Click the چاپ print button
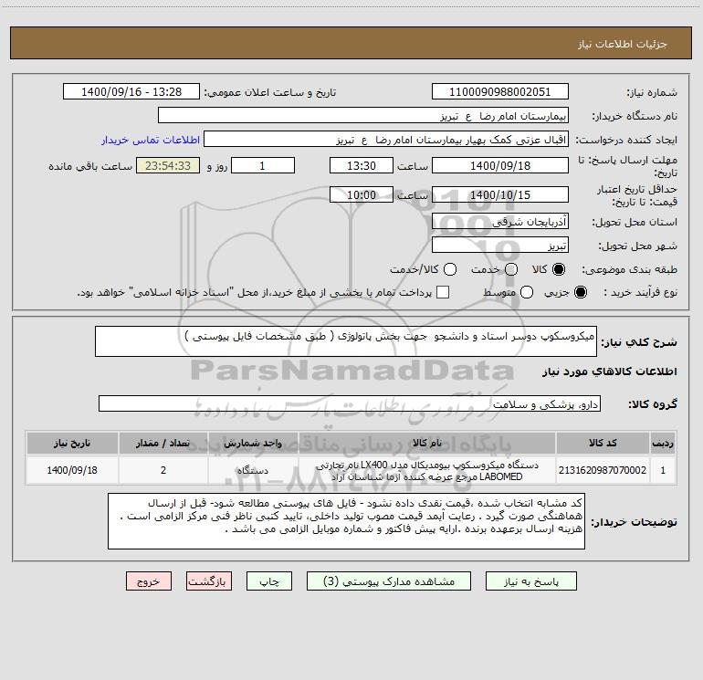 269,581
